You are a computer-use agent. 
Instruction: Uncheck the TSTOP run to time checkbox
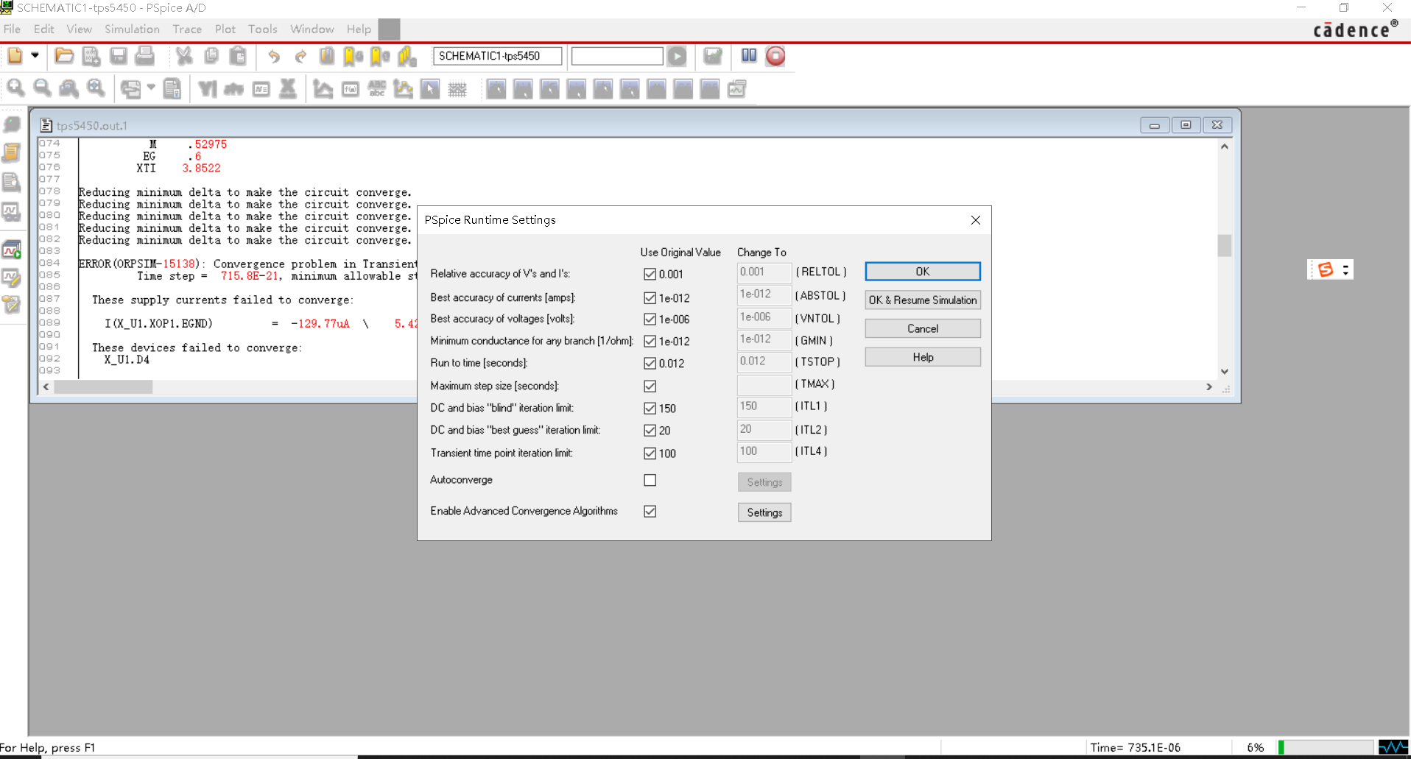point(650,364)
